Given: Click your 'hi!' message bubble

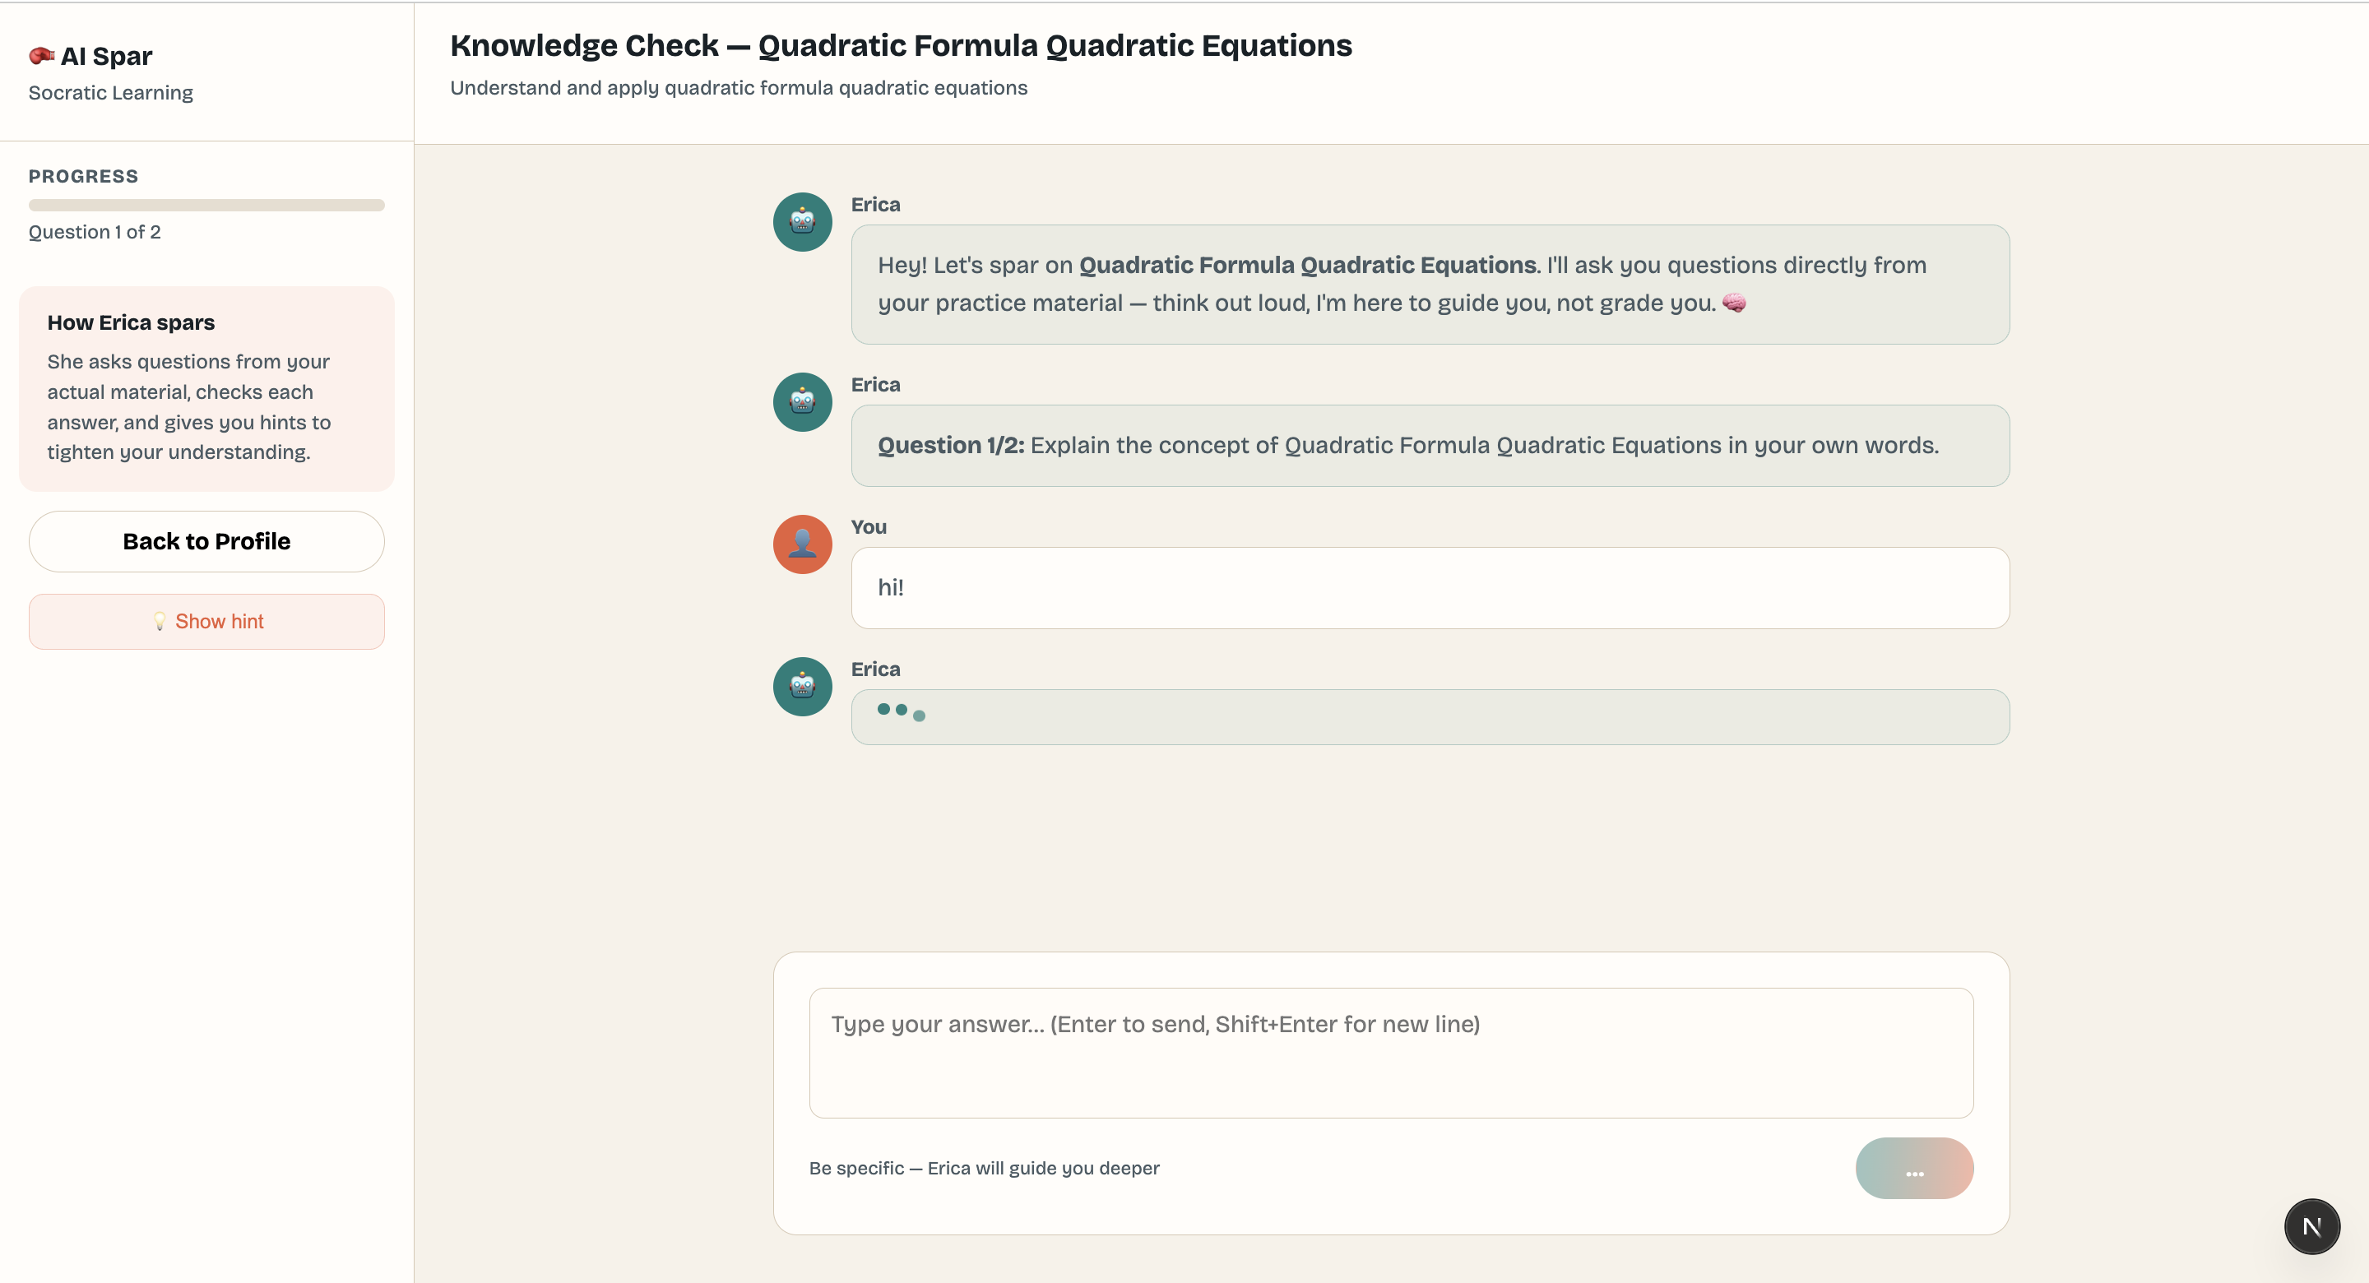Looking at the screenshot, I should point(1429,588).
